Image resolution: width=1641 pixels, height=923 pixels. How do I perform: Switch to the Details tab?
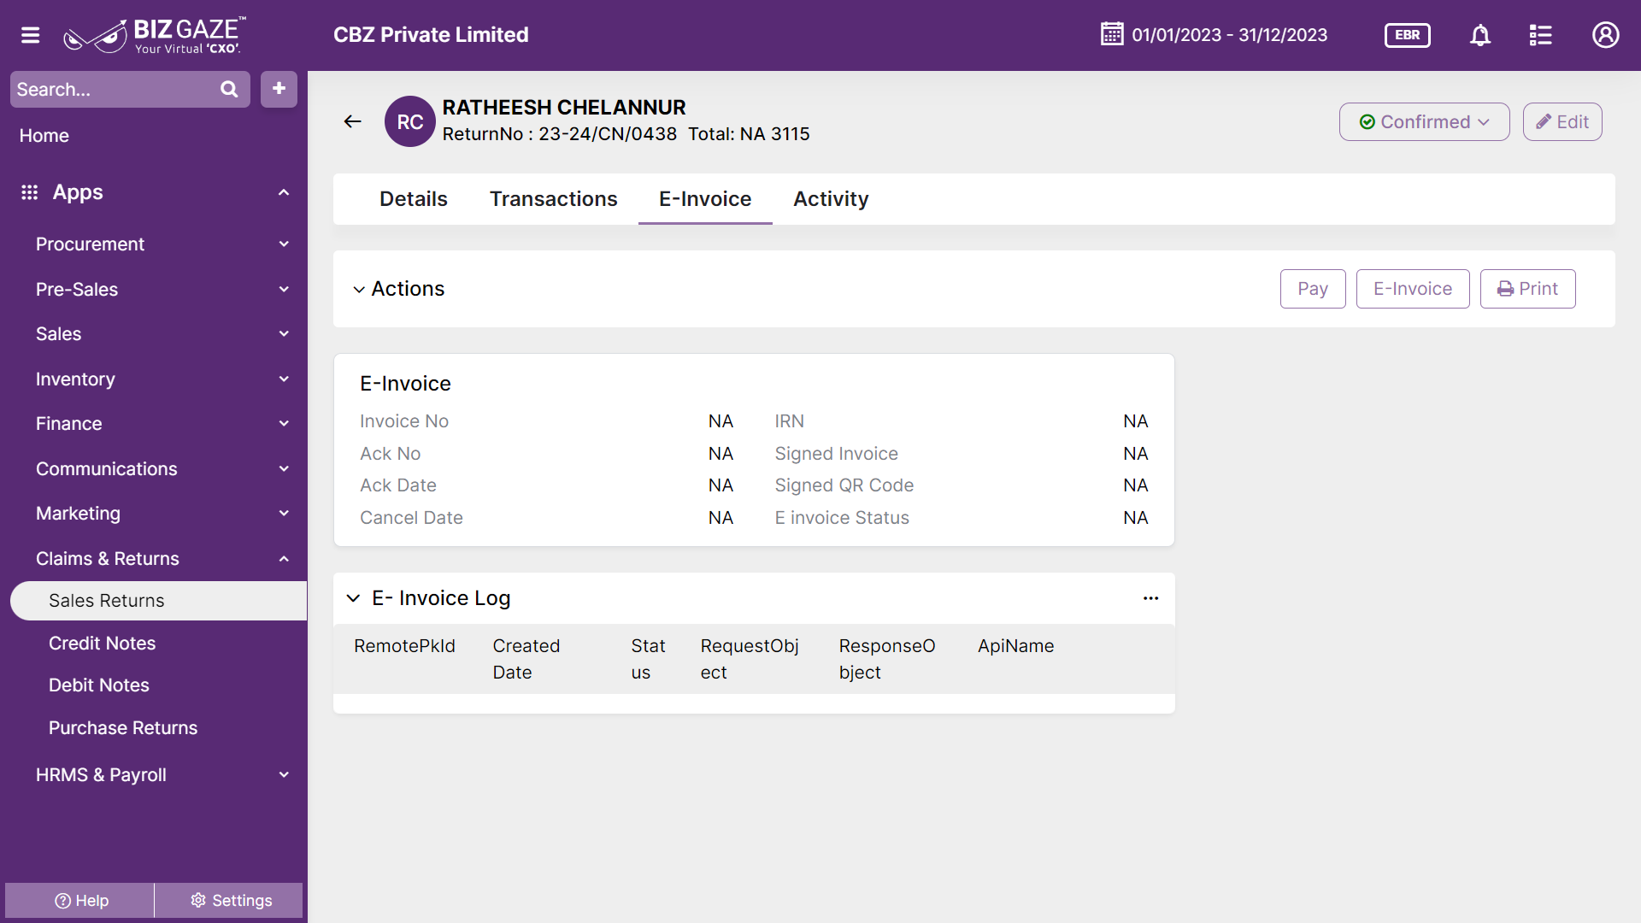pyautogui.click(x=414, y=199)
